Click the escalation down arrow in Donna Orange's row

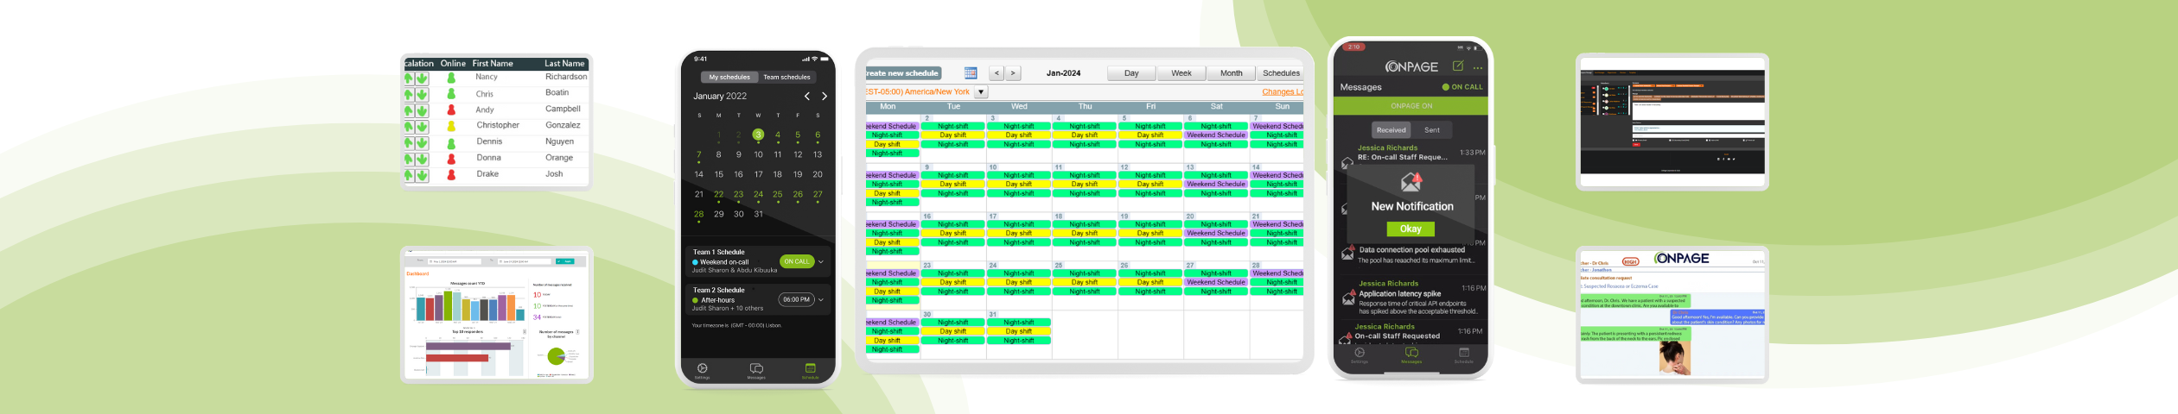pyautogui.click(x=422, y=160)
